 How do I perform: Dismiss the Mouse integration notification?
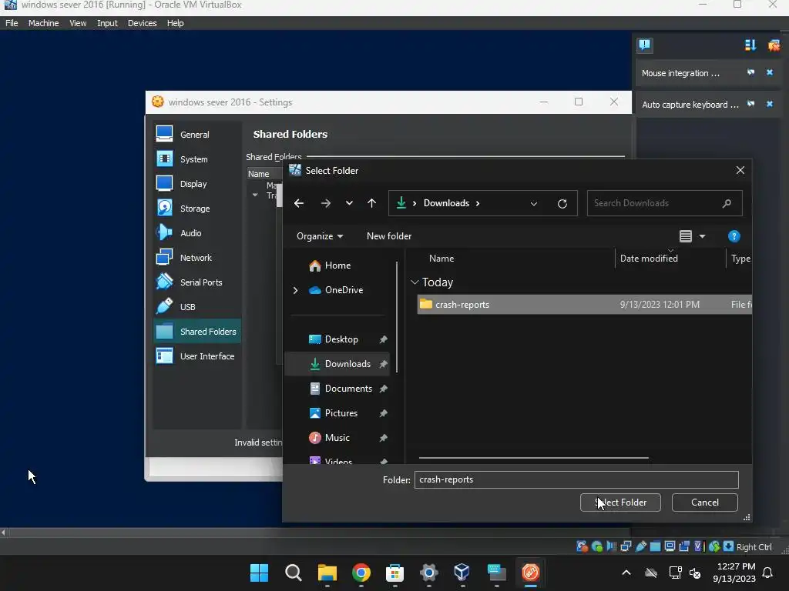pyautogui.click(x=770, y=73)
